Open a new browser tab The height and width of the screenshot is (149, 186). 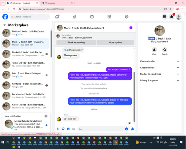pyautogui.click(x=77, y=3)
